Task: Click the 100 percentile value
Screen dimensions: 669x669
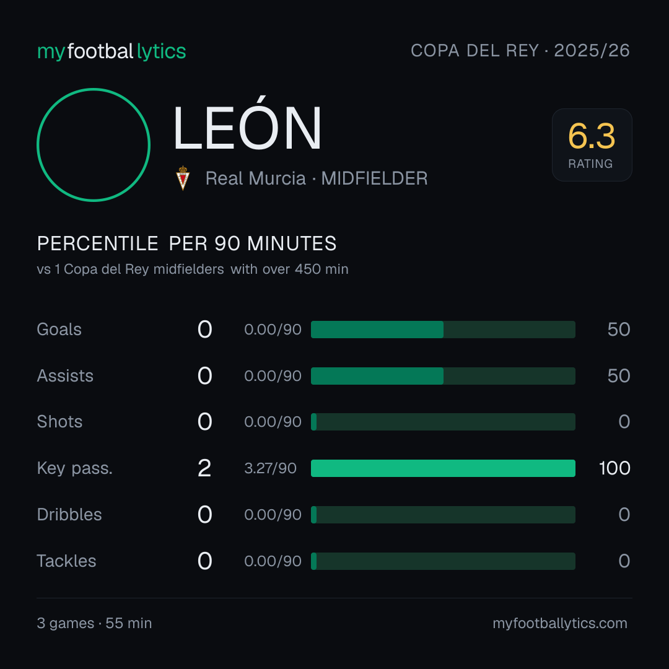Action: (614, 468)
